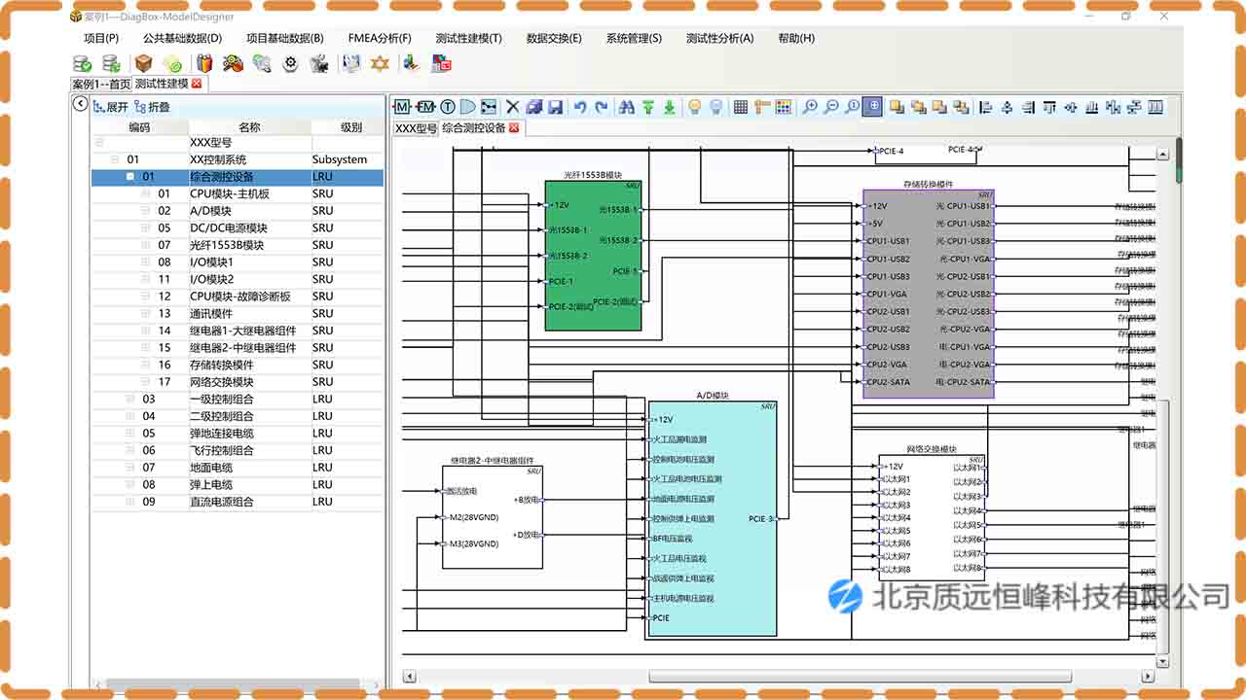Viewport: 1246px width, 700px height.
Task: Select the AND-gate shaped tool icon
Action: [468, 107]
